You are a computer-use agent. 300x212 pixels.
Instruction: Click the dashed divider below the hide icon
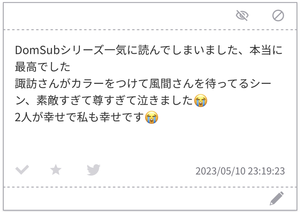click(x=150, y=30)
